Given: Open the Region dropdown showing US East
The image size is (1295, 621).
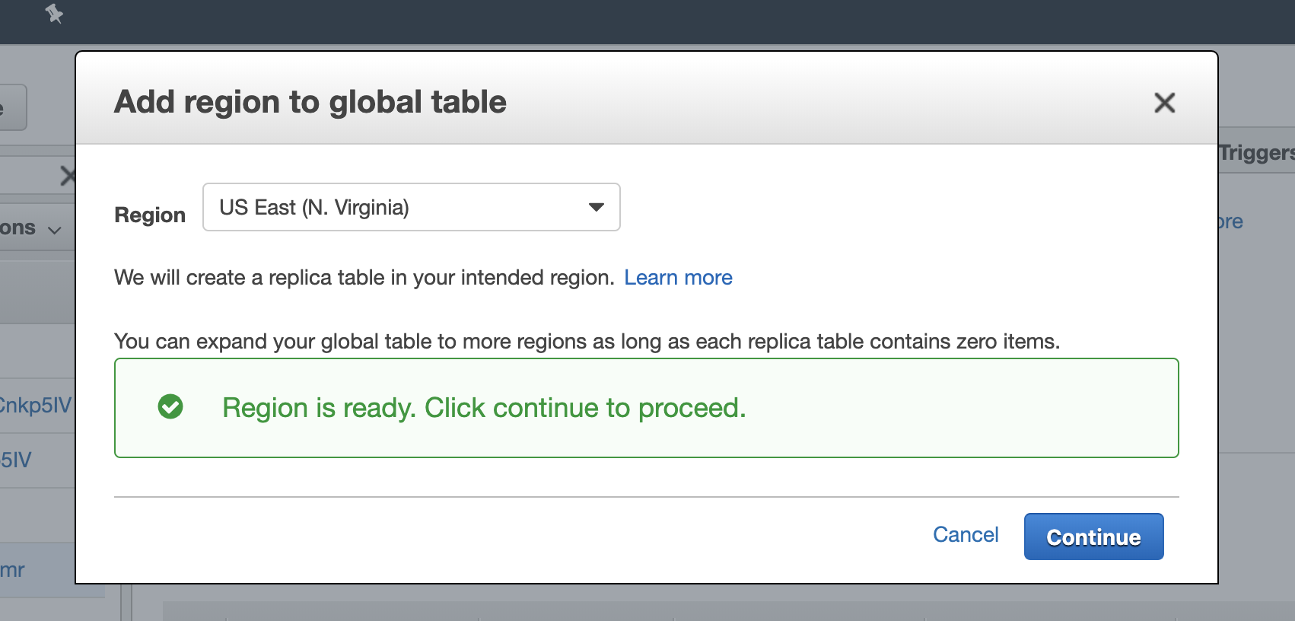Looking at the screenshot, I should click(x=412, y=207).
